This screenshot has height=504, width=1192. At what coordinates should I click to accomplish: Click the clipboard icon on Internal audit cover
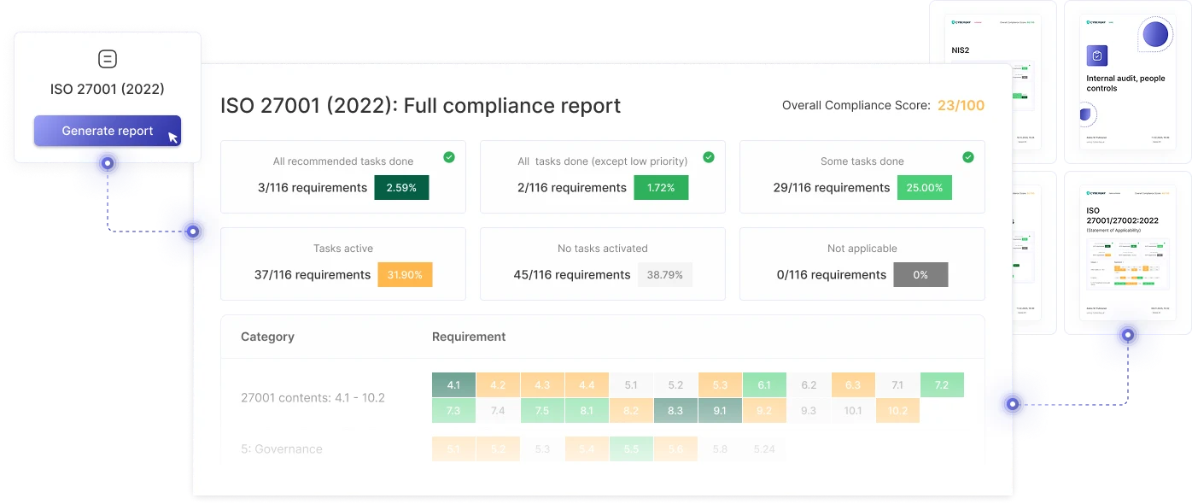(x=1097, y=56)
